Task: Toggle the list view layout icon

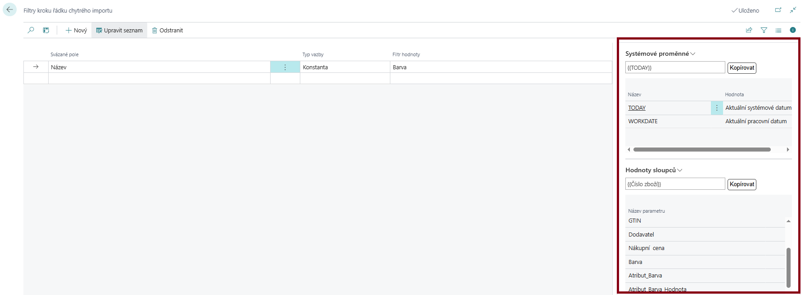Action: coord(778,30)
